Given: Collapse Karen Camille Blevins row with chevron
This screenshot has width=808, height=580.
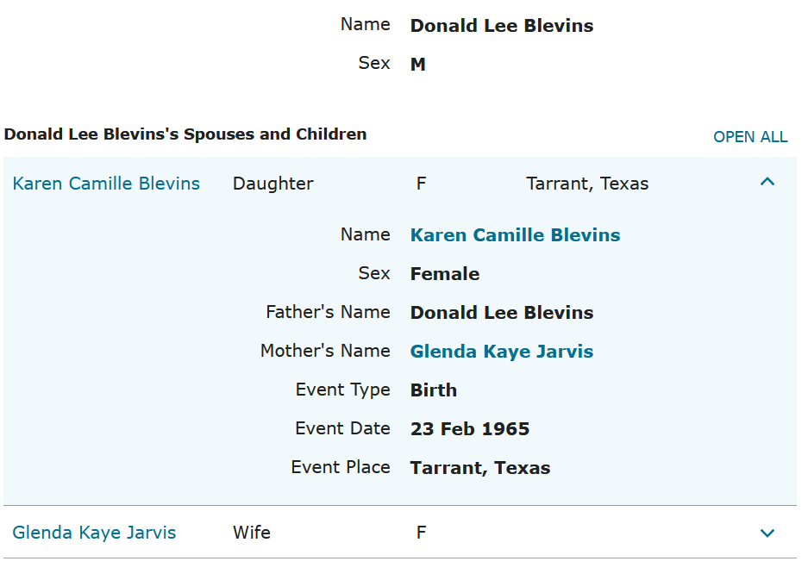Looking at the screenshot, I should 767,182.
